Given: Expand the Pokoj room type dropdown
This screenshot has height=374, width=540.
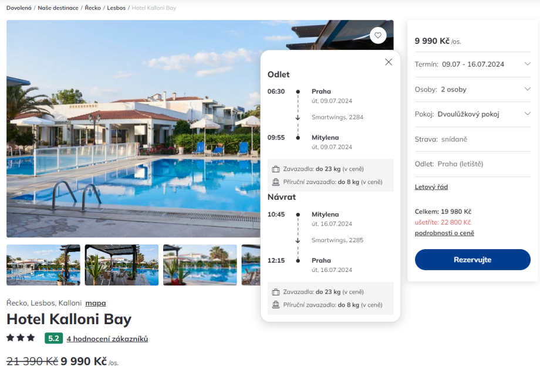Looking at the screenshot, I should pos(473,114).
